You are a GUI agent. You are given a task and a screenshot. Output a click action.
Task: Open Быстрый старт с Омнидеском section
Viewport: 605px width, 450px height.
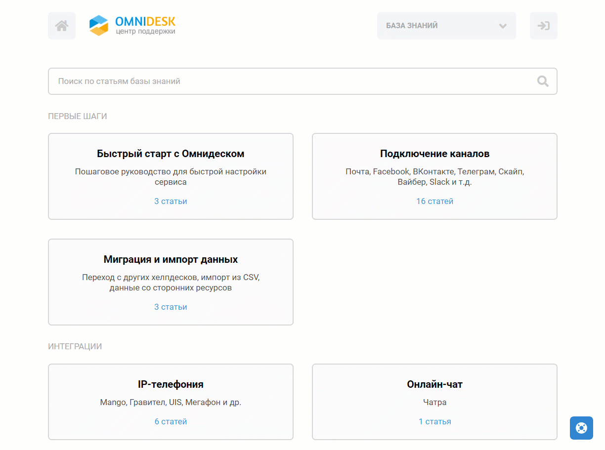pos(171,154)
